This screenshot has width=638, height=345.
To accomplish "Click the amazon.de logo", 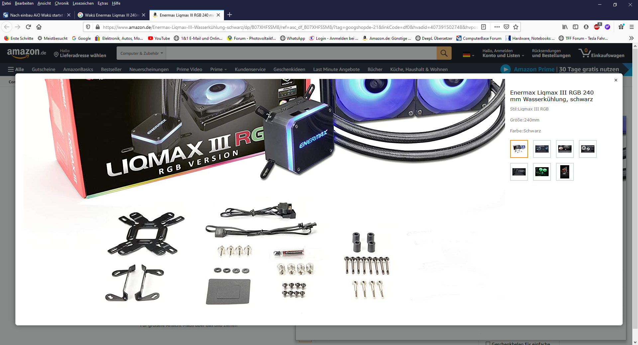I will click(27, 53).
